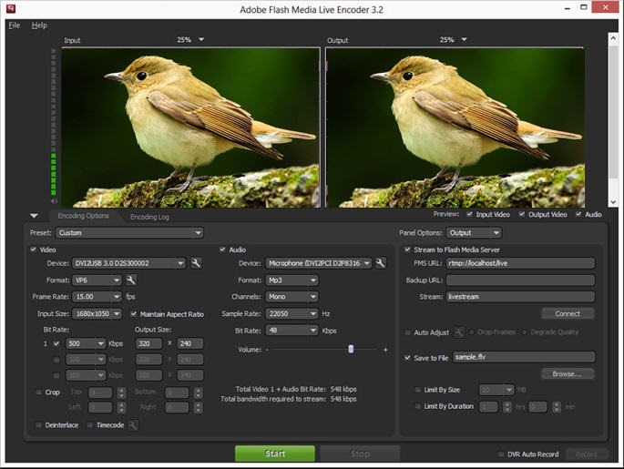
Task: Switch to the Encoding Log tab
Action: [x=148, y=217]
